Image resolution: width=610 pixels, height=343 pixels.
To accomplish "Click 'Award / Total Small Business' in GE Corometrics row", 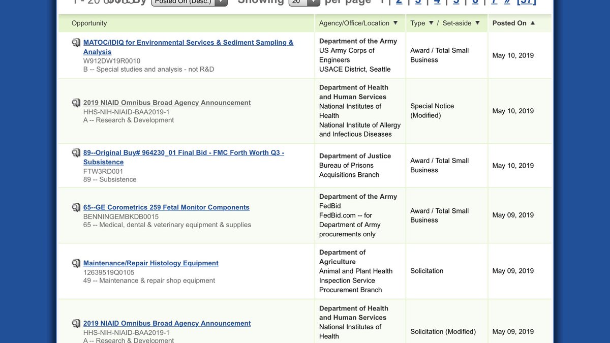I will click(x=440, y=215).
